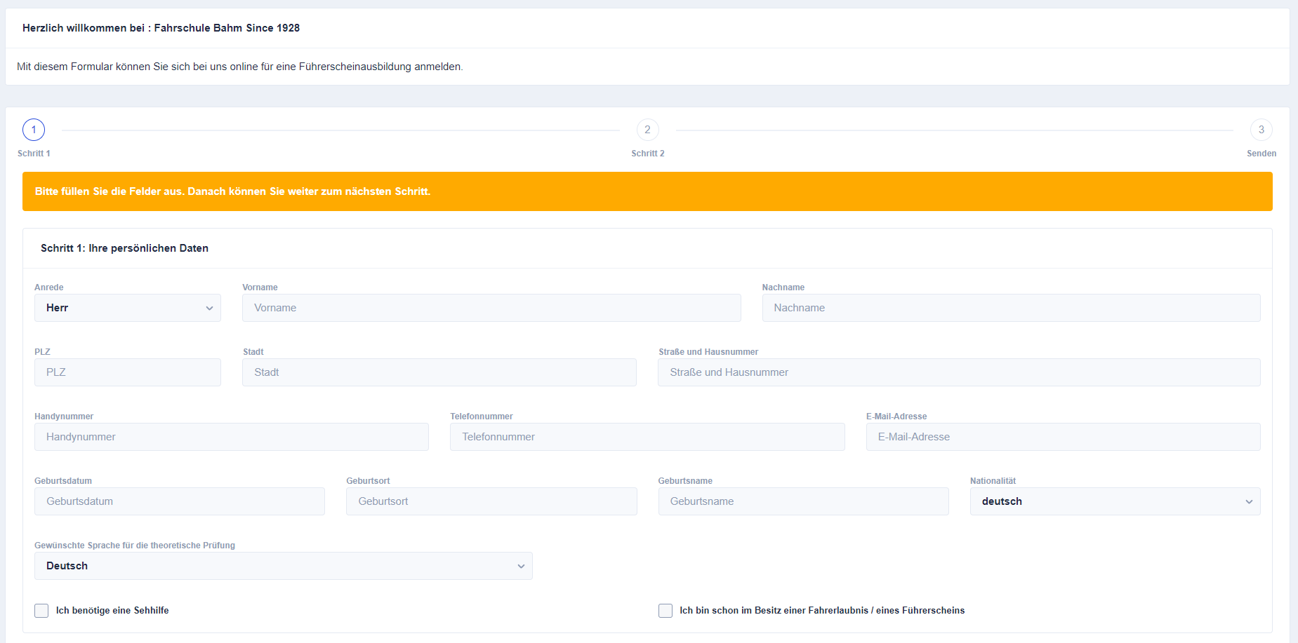Focus the Stadt text field
This screenshot has height=643, width=1298.
click(439, 372)
